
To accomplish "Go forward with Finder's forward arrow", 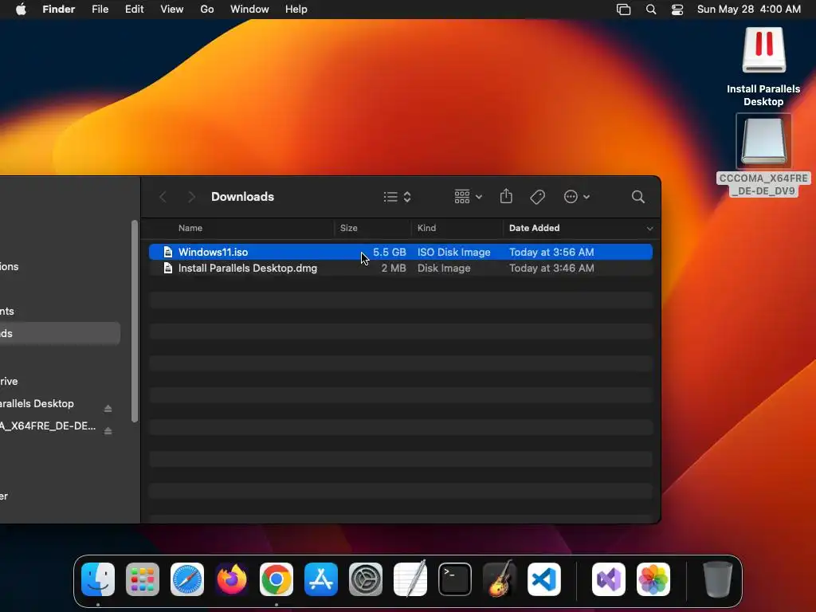I will pos(191,197).
